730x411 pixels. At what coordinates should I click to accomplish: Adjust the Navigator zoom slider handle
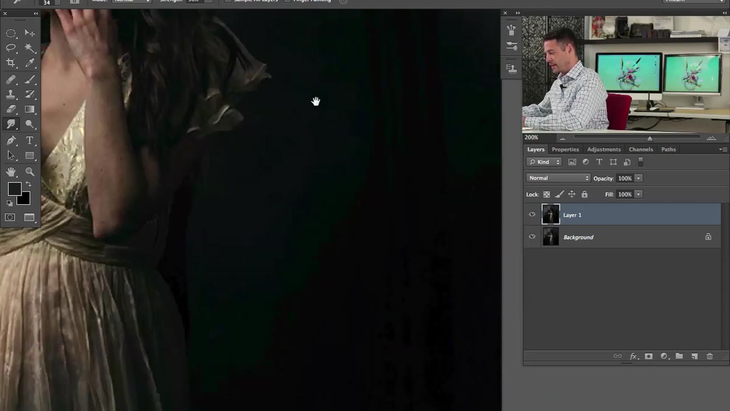point(650,138)
